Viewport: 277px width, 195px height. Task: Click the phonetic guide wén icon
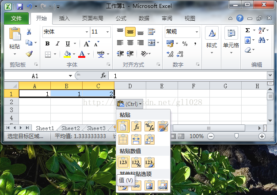[x=101, y=54]
